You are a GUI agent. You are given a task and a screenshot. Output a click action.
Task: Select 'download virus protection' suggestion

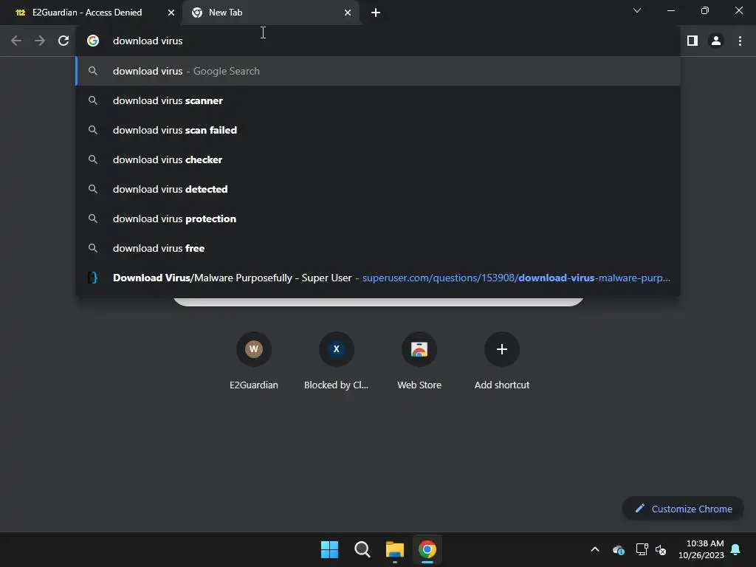[x=378, y=219]
